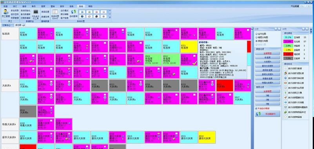Open the 帮助 ribbon tab
The width and height of the screenshot is (314, 149).
click(x=91, y=6)
